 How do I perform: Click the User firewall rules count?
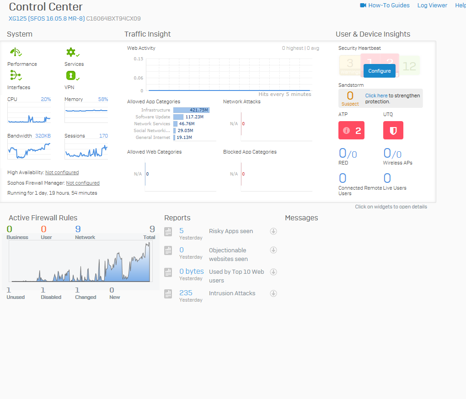[44, 229]
